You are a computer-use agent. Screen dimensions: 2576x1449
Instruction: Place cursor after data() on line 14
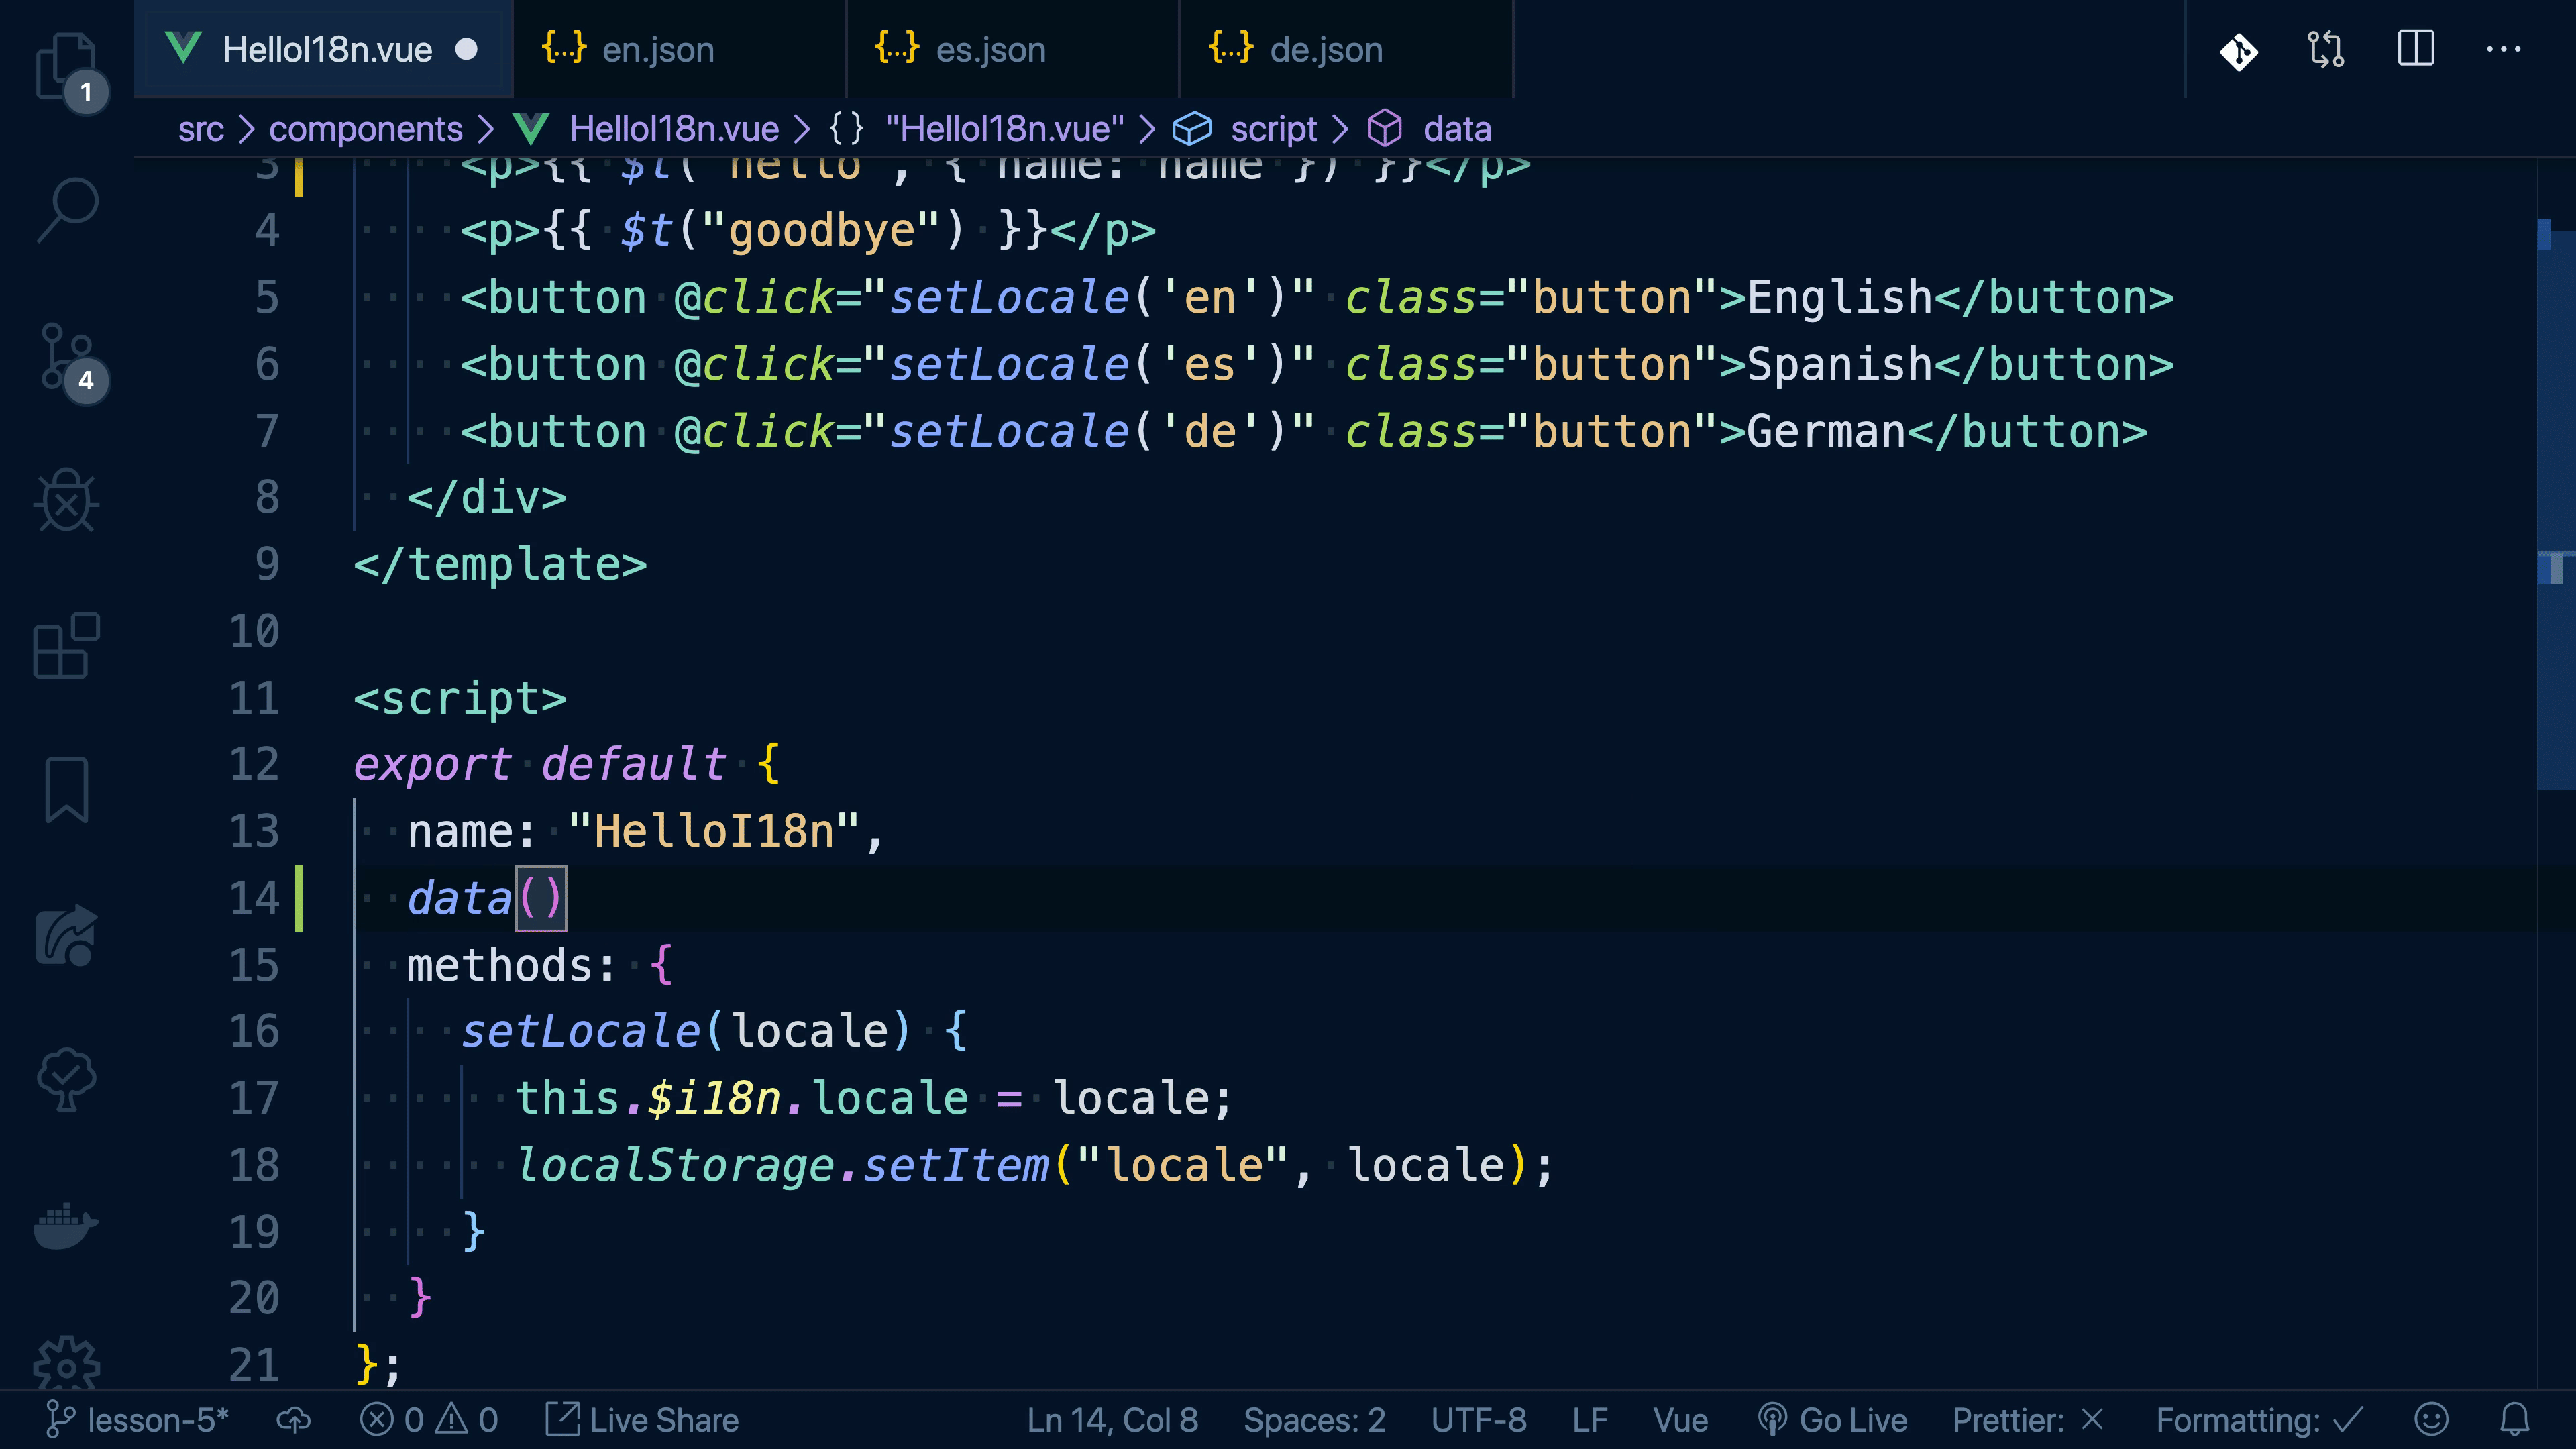[x=567, y=898]
